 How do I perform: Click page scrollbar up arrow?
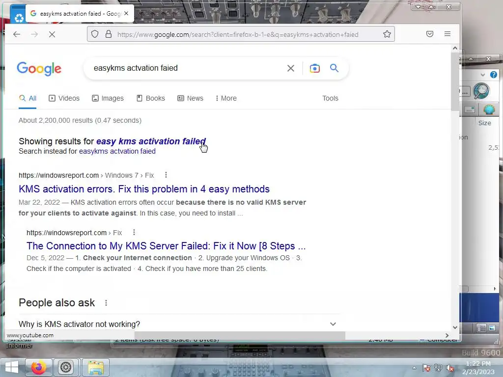click(455, 48)
